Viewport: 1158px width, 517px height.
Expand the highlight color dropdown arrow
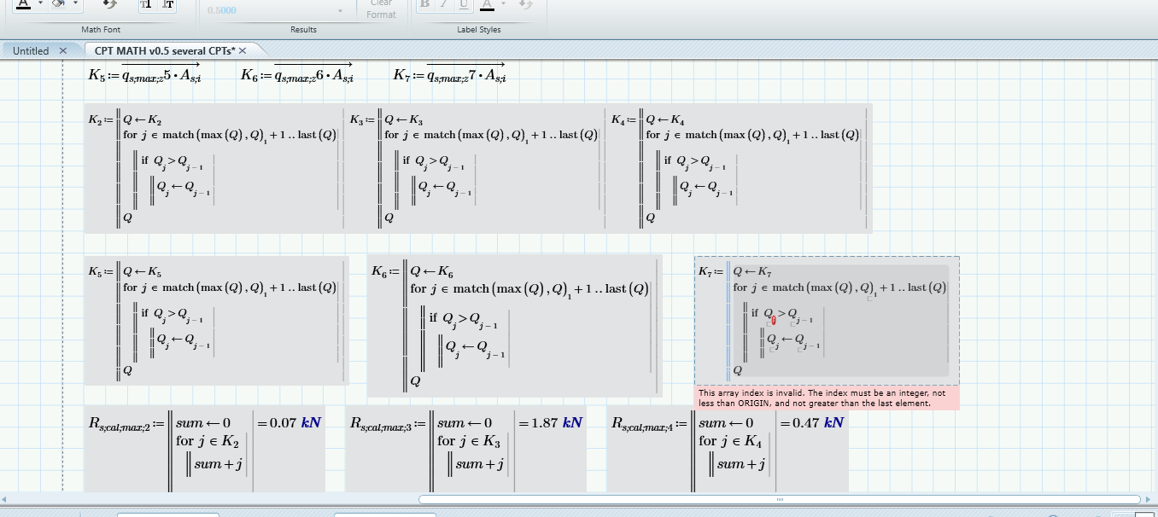[76, 4]
